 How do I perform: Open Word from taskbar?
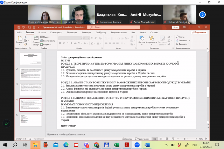(147, 145)
